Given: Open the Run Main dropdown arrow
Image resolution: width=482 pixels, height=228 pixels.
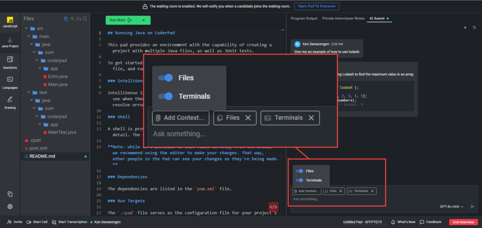Looking at the screenshot, I should pyautogui.click(x=144, y=20).
